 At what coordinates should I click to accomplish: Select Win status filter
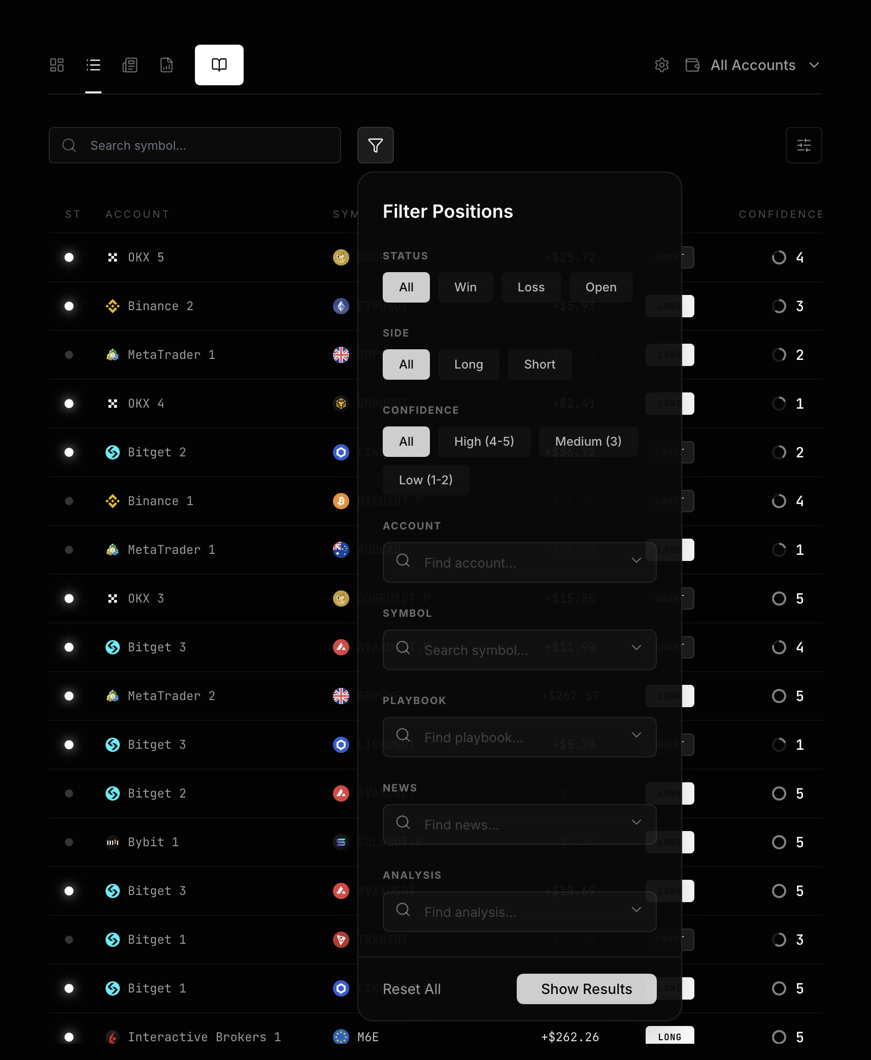pos(465,287)
